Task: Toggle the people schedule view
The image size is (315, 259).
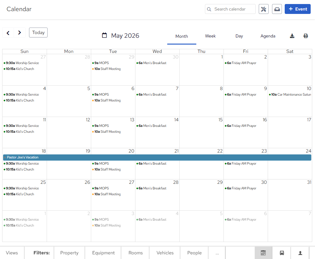Action: click(x=300, y=253)
